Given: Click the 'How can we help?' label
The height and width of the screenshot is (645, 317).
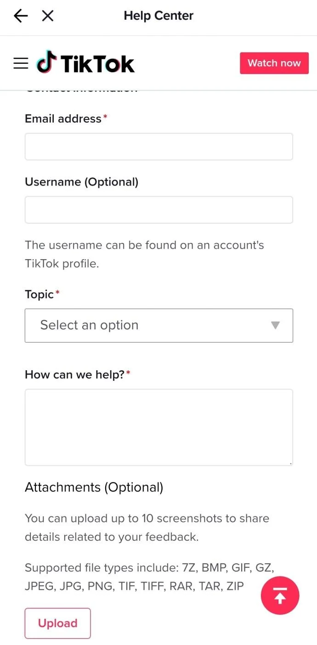Looking at the screenshot, I should 75,374.
